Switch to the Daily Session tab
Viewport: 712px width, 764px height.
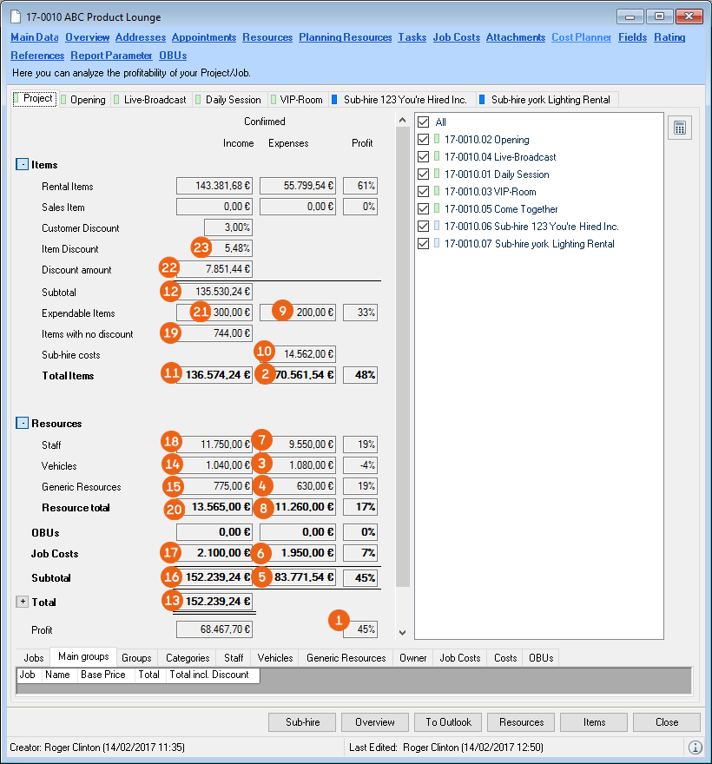(x=231, y=100)
